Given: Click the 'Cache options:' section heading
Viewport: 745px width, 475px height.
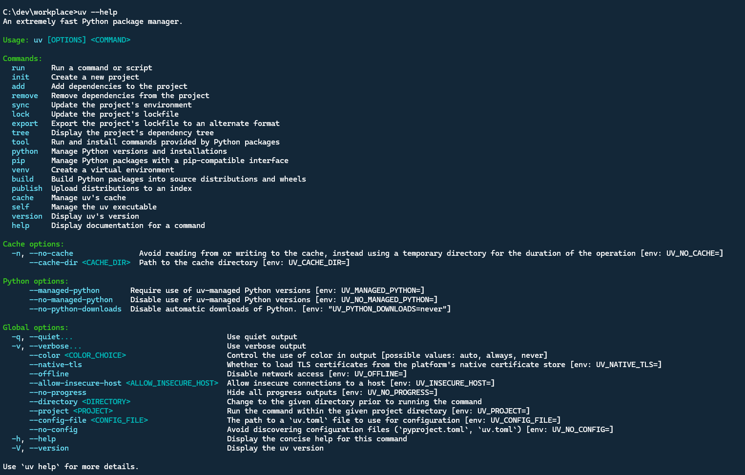Looking at the screenshot, I should 34,244.
